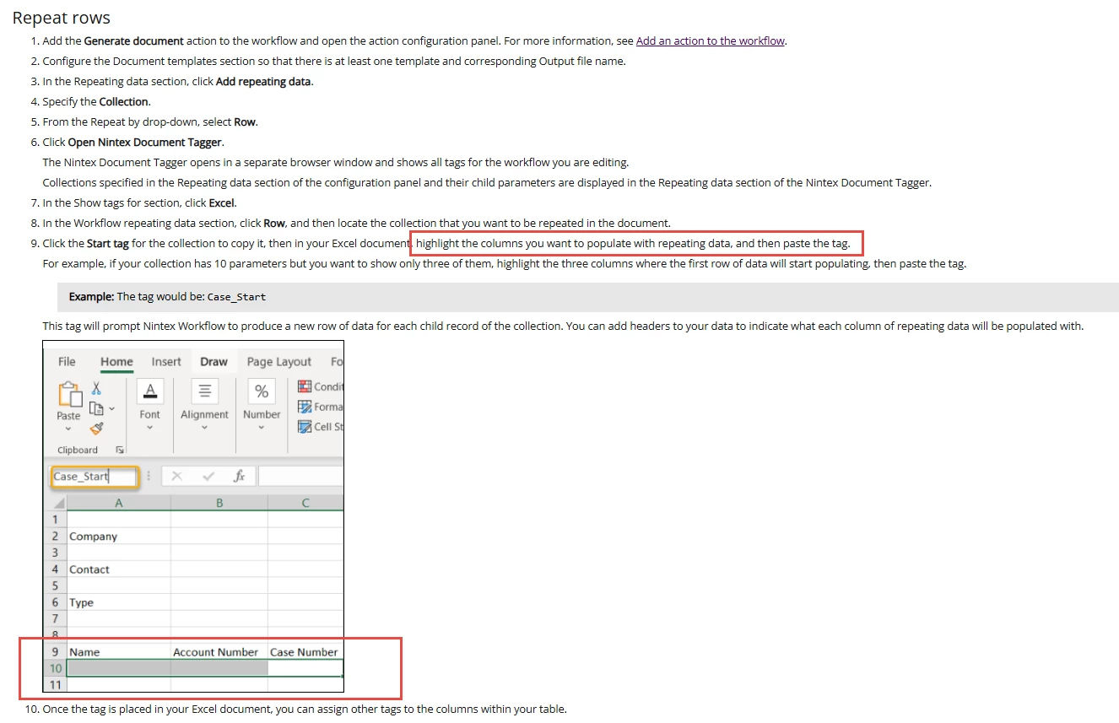Click the Repeat rows heading
Image resolution: width=1119 pixels, height=723 pixels.
(61, 18)
